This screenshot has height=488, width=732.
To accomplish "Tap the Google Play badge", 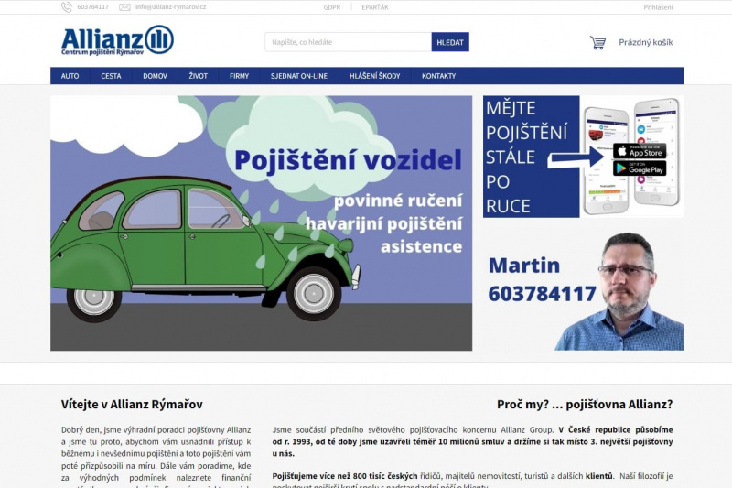I will click(x=640, y=168).
